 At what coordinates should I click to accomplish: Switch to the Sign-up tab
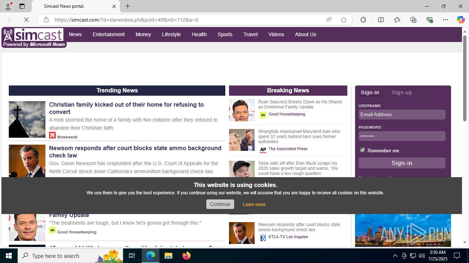coord(402,92)
